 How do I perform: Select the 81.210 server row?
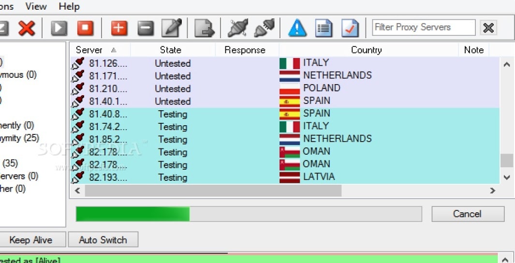coord(285,88)
